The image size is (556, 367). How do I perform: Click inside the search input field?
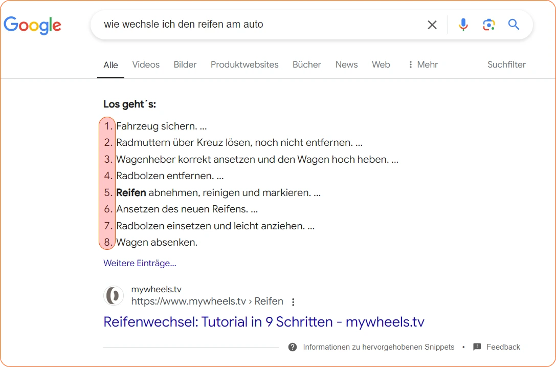click(256, 25)
